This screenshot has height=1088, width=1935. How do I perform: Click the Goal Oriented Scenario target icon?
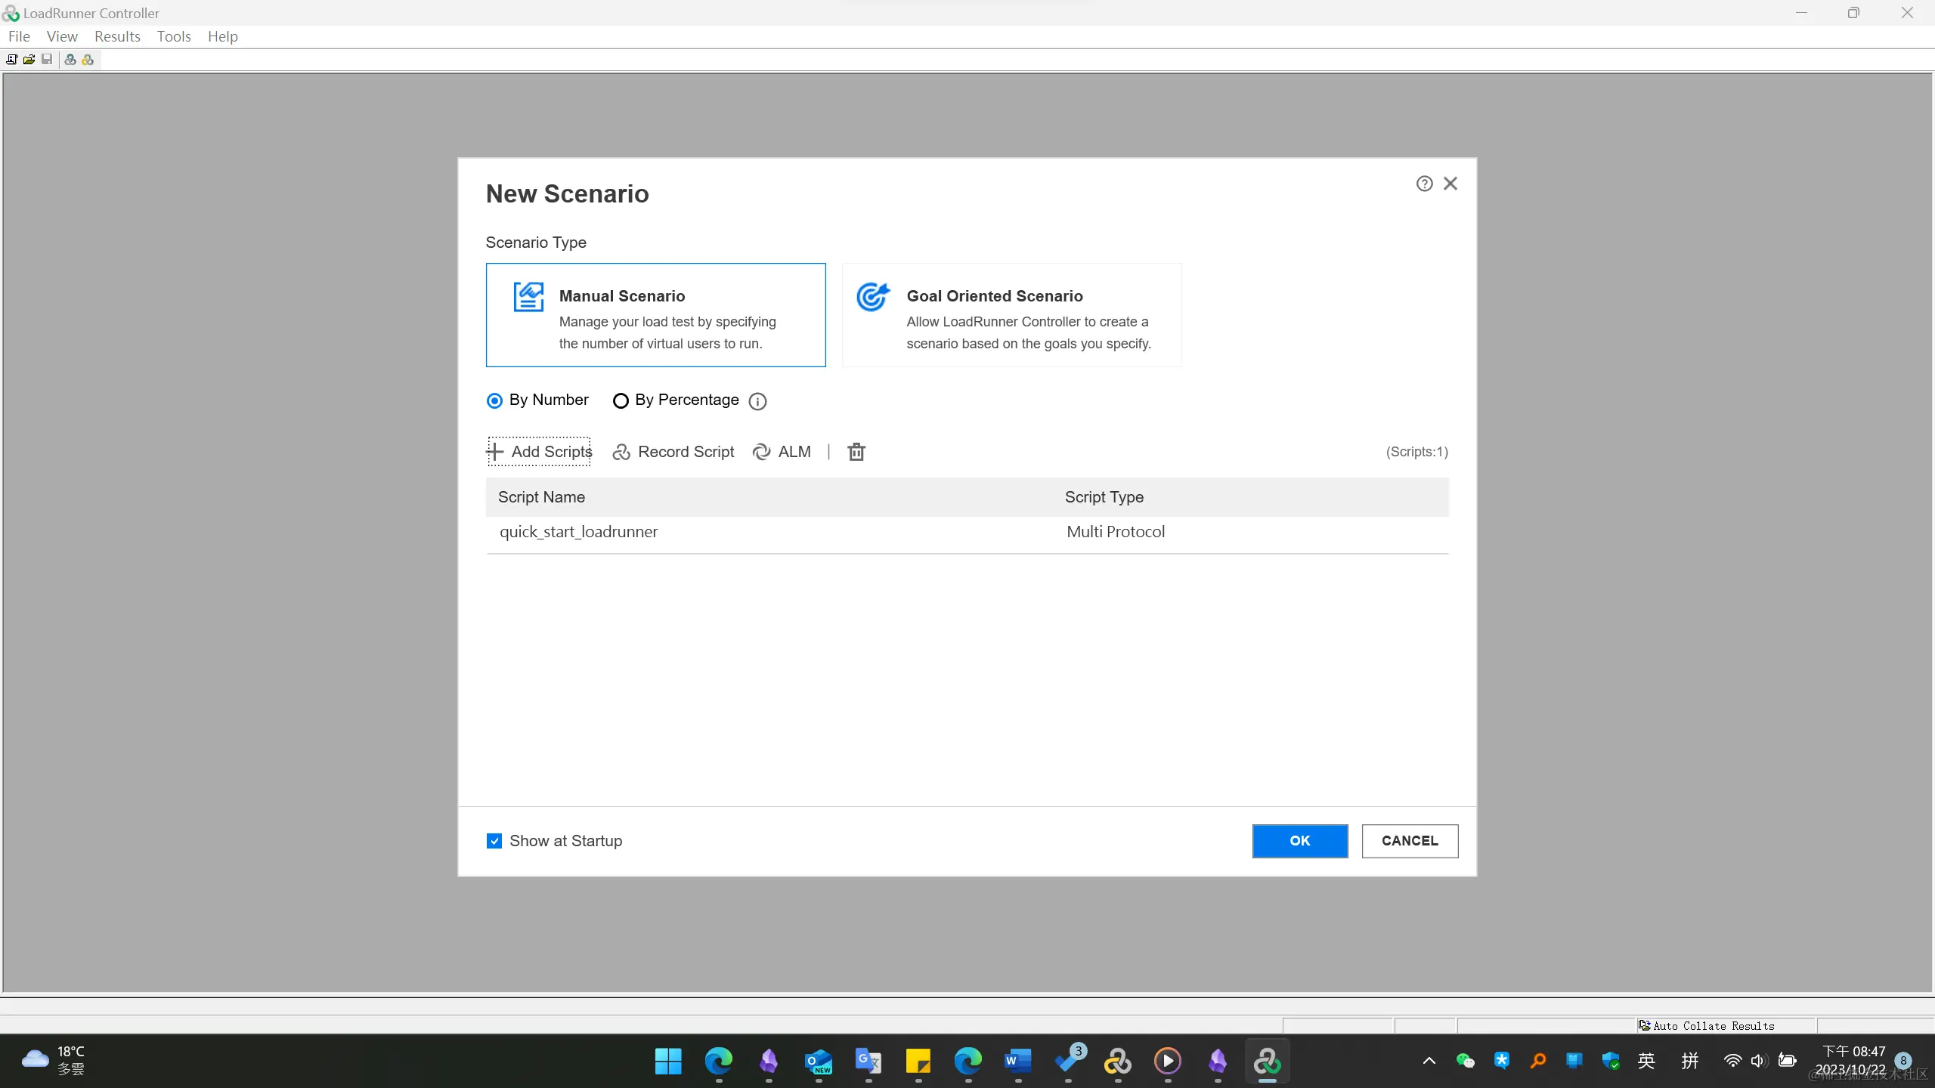(x=874, y=297)
